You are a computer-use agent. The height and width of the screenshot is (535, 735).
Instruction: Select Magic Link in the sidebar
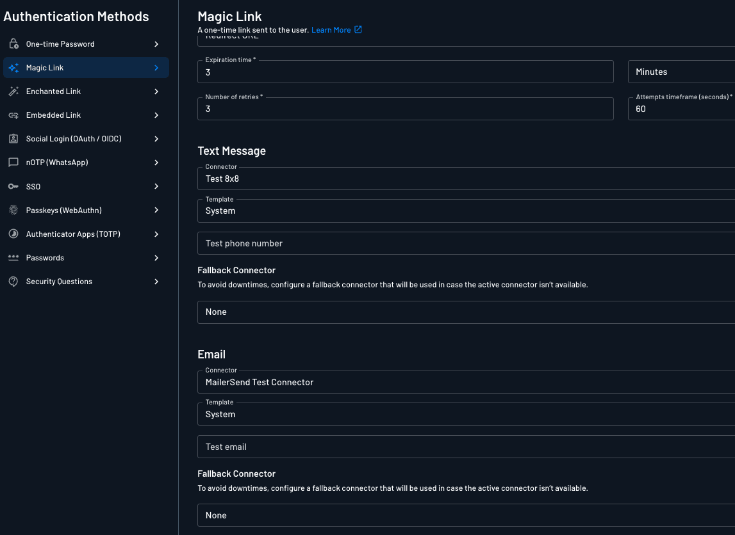(45, 68)
